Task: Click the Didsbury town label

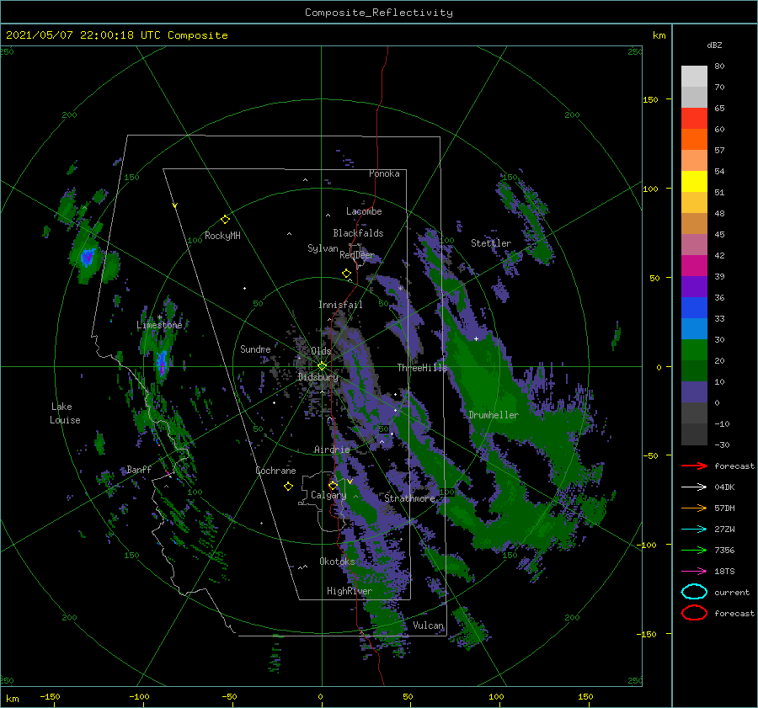Action: [318, 377]
